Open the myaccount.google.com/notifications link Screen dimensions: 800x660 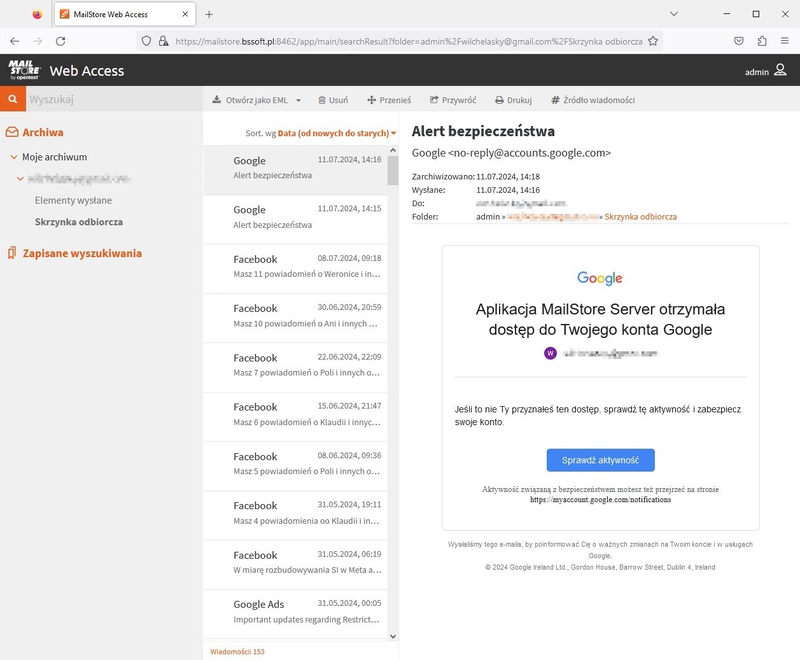(x=600, y=500)
